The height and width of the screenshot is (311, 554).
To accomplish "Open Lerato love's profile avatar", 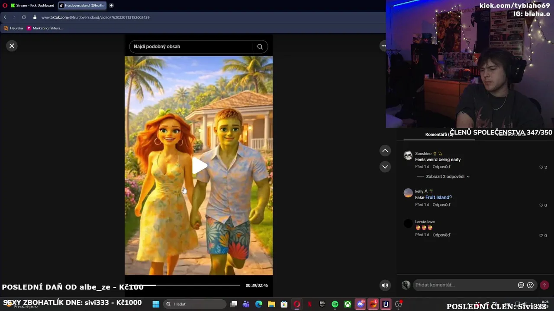I will (x=408, y=223).
